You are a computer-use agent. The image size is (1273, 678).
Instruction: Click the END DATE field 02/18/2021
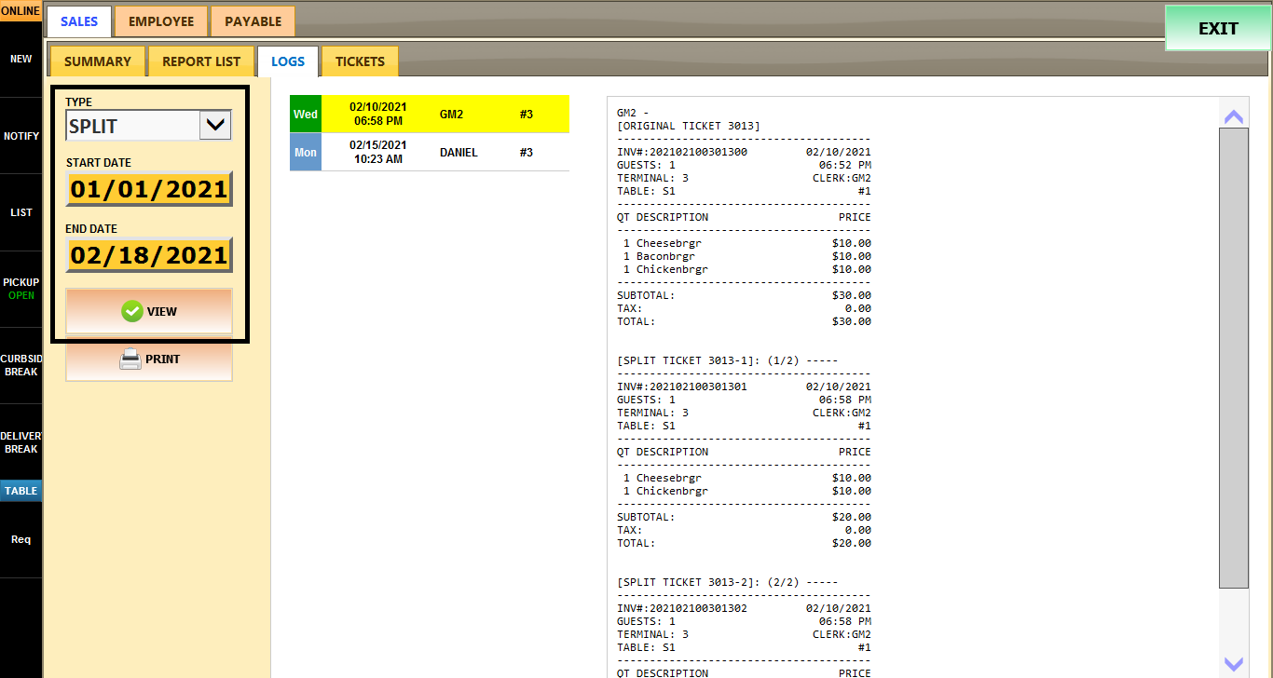tap(149, 255)
